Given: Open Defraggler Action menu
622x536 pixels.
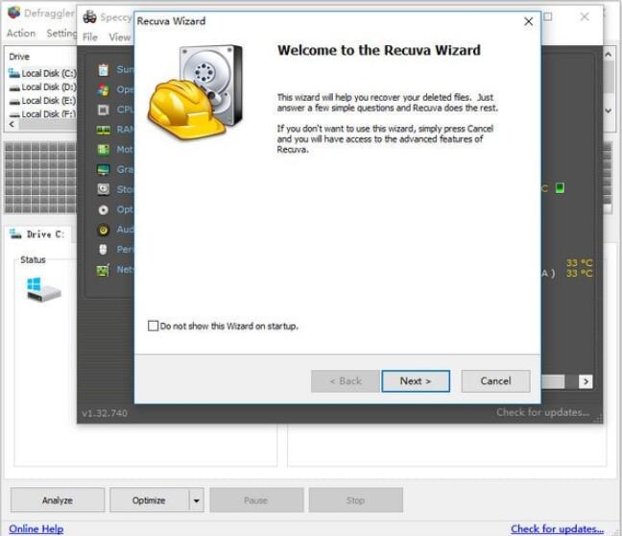Looking at the screenshot, I should click(x=21, y=34).
